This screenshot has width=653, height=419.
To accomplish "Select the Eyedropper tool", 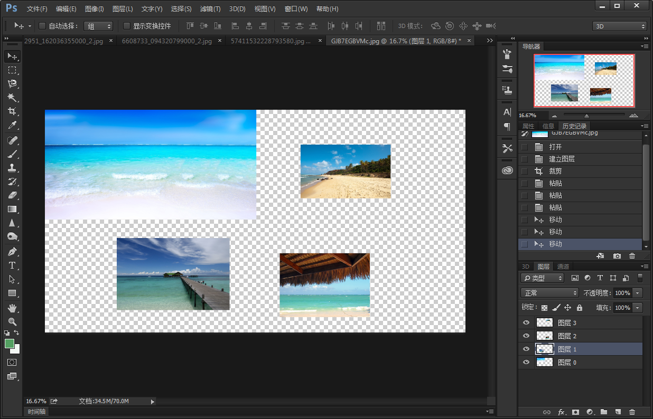I will pos(12,126).
